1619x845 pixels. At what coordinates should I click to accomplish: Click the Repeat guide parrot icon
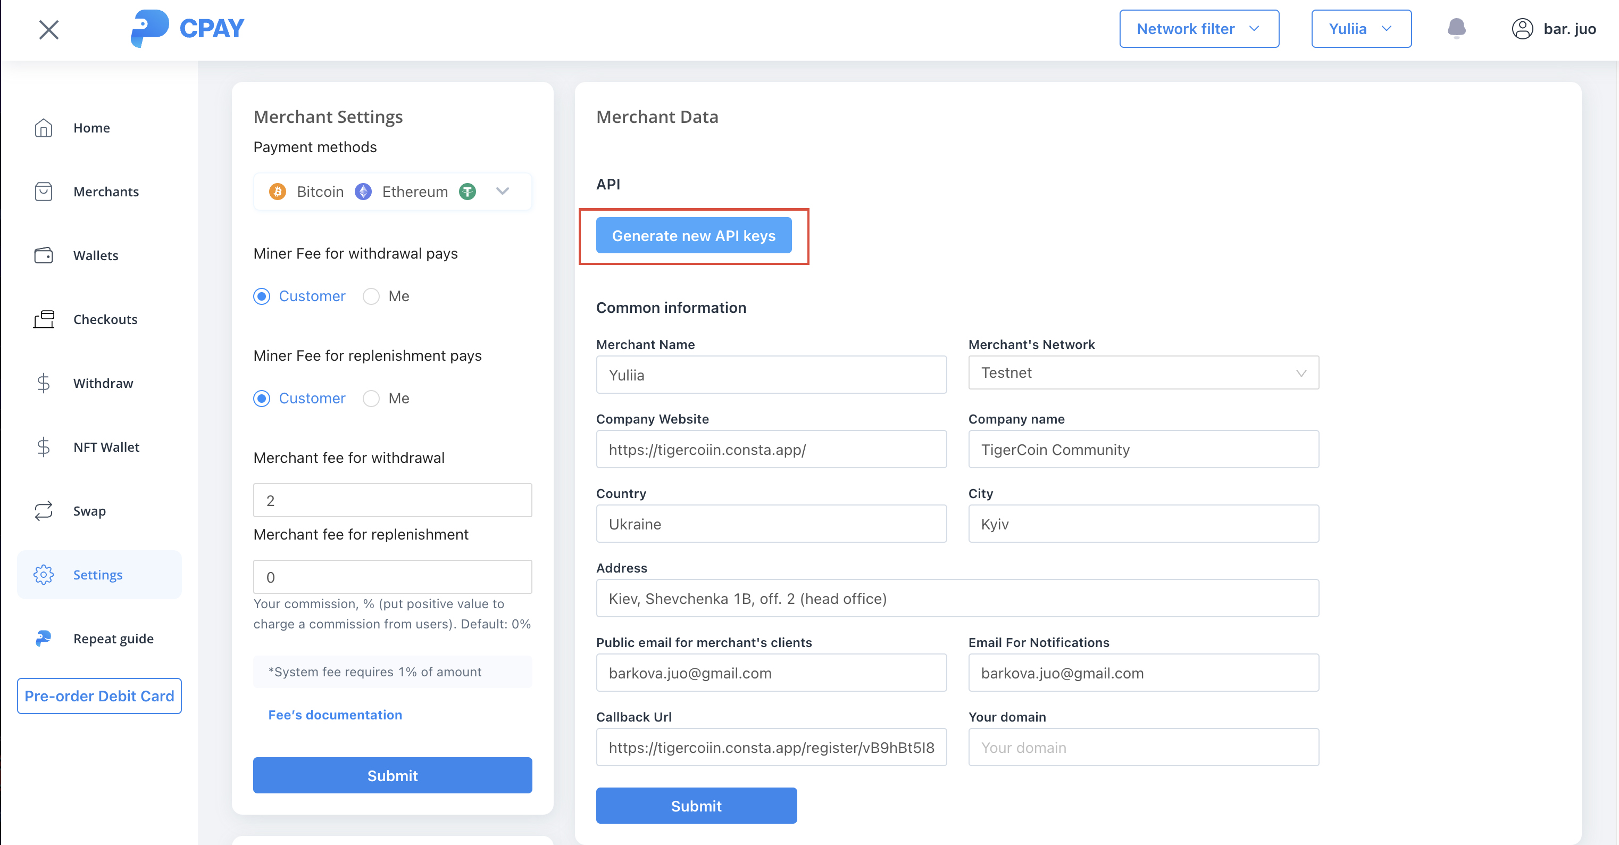[44, 638]
